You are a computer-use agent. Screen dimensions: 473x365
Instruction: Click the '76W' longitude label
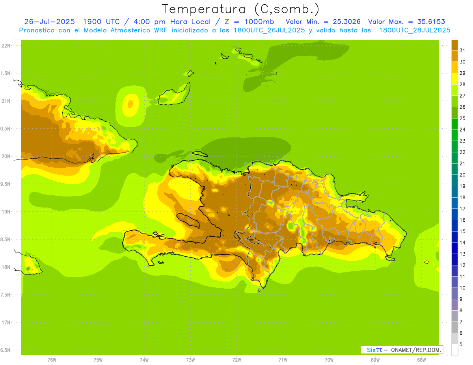coord(52,360)
